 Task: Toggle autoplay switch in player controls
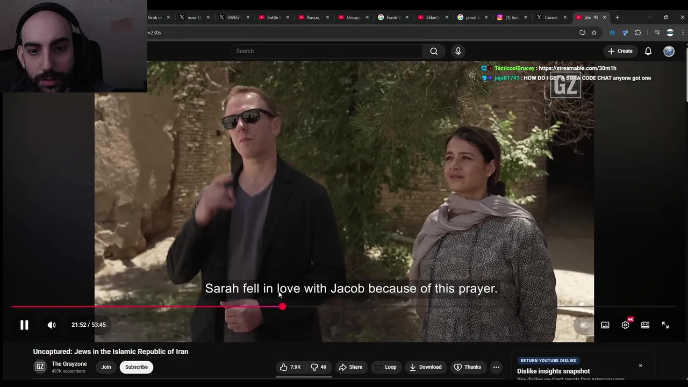pos(584,325)
